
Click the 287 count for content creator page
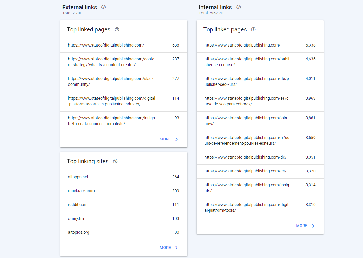click(x=176, y=59)
